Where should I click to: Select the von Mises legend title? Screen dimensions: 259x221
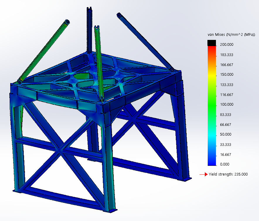pyautogui.click(x=229, y=35)
